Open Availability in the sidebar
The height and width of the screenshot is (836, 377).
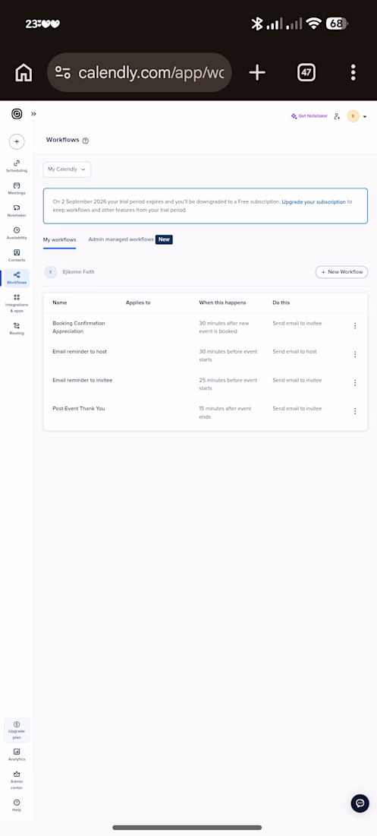[x=17, y=233]
